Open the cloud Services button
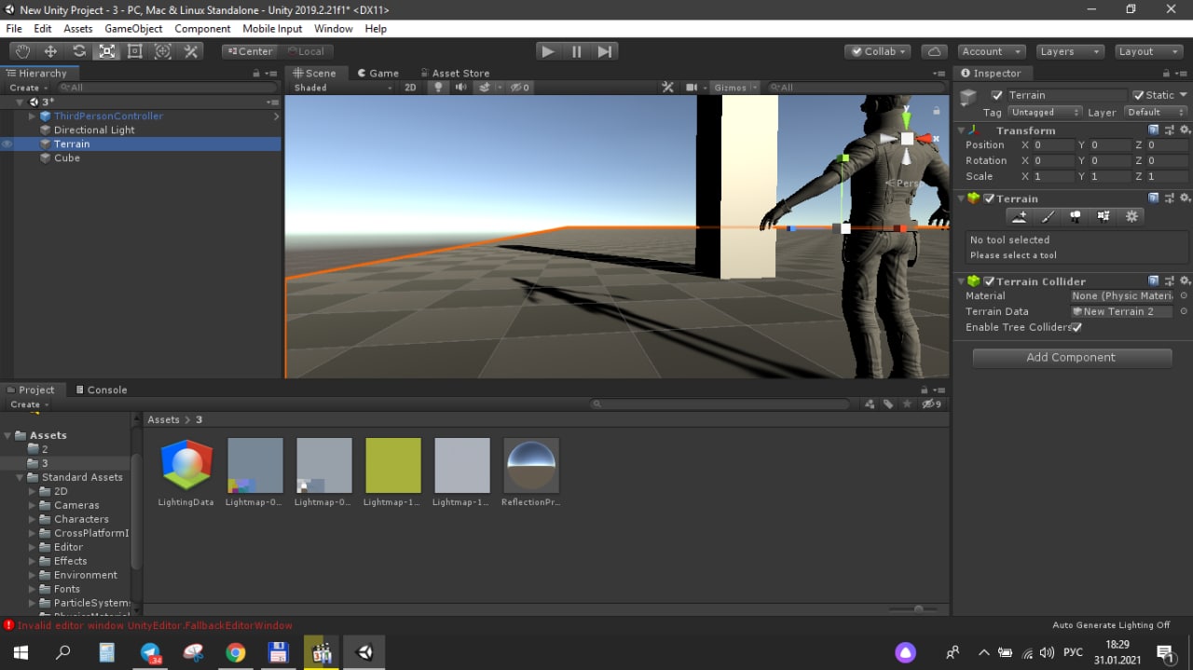 pos(934,51)
